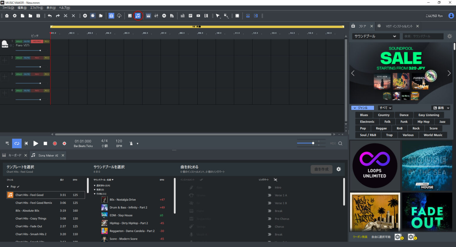
Task: Solo track 1 Piano VSTi
Action: pyautogui.click(x=19, y=42)
